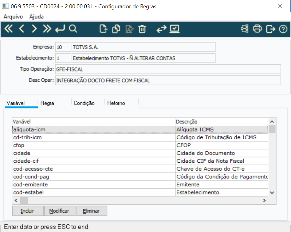Click the Eliminar button
Screen dimensions: 291x232
point(92,211)
